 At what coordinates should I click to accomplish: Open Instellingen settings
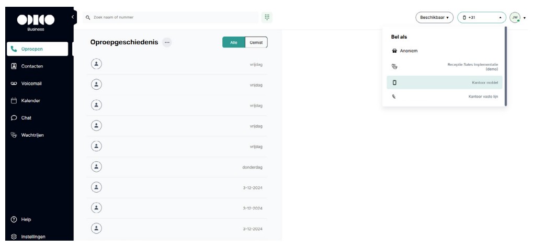[37, 237]
